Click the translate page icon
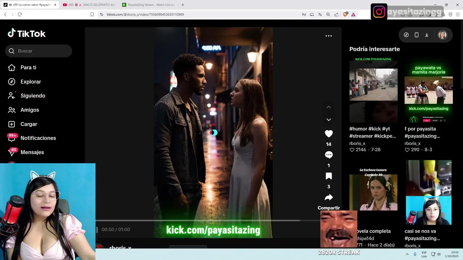 tap(320, 14)
